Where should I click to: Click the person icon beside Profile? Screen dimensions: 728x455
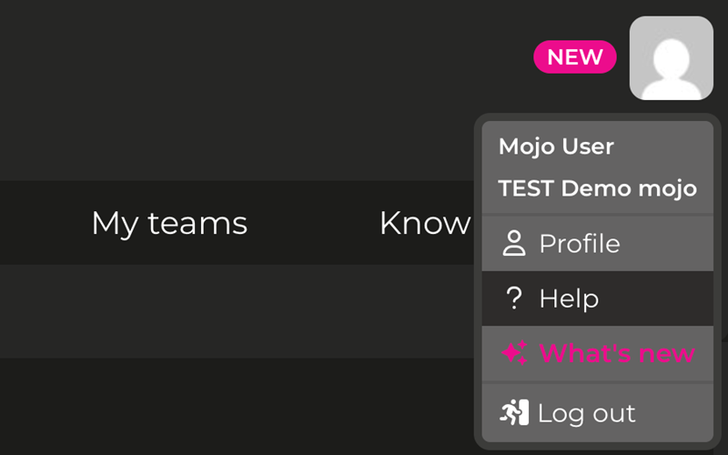514,243
